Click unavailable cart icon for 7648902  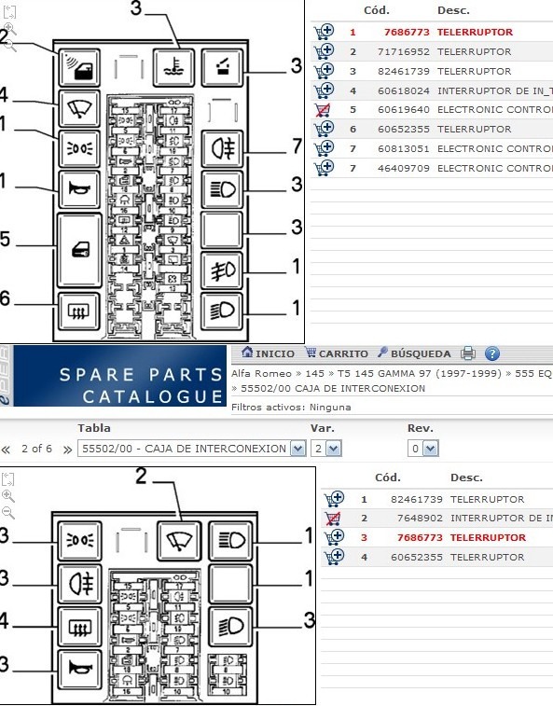pyautogui.click(x=333, y=519)
